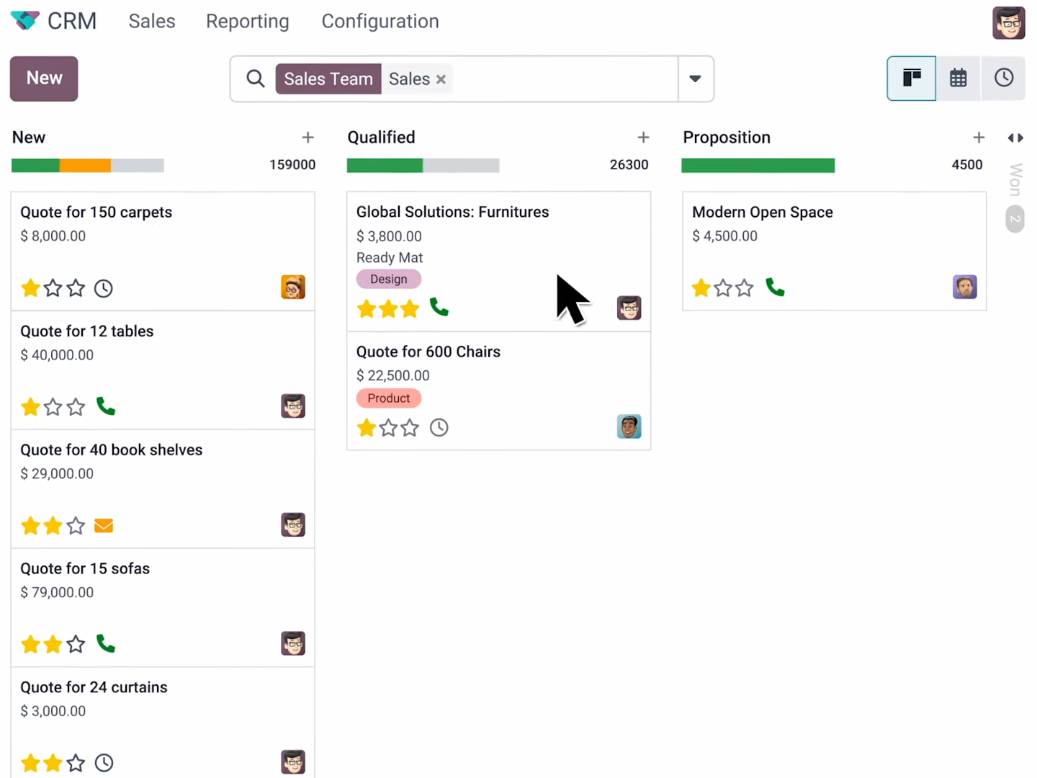This screenshot has width=1037, height=778.
Task: Select the kanban view icon
Action: (x=912, y=78)
